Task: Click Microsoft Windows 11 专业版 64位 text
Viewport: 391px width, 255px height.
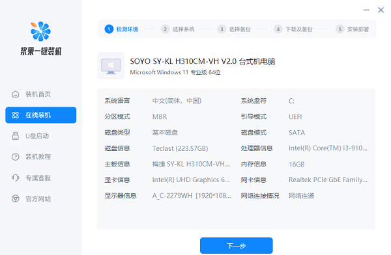Action: (175, 72)
